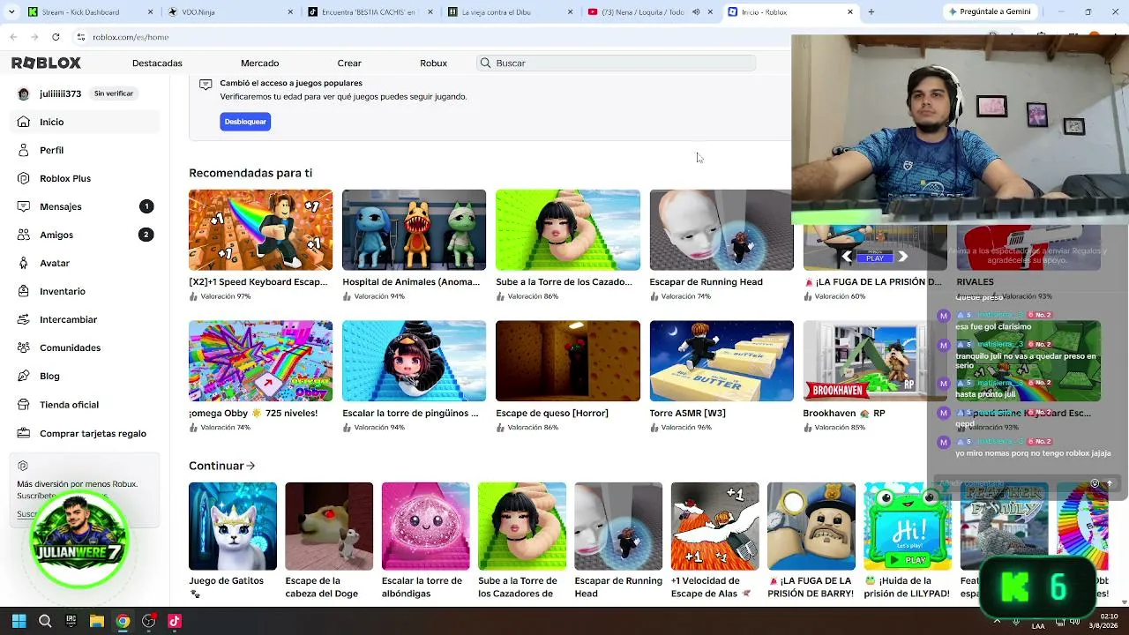Open the Encuentra 'BESTIA CACHIS' tab
This screenshot has height=635, width=1129.
[x=370, y=12]
